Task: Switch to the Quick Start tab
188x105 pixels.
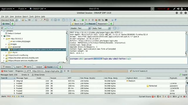Action: [x=78, y=24]
